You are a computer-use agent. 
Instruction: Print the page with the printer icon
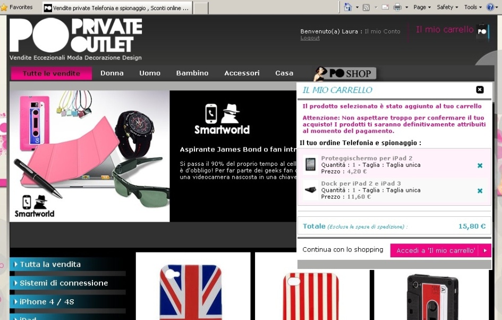(x=397, y=7)
